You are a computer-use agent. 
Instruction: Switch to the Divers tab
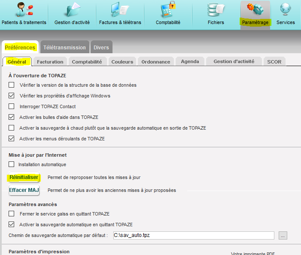click(101, 47)
